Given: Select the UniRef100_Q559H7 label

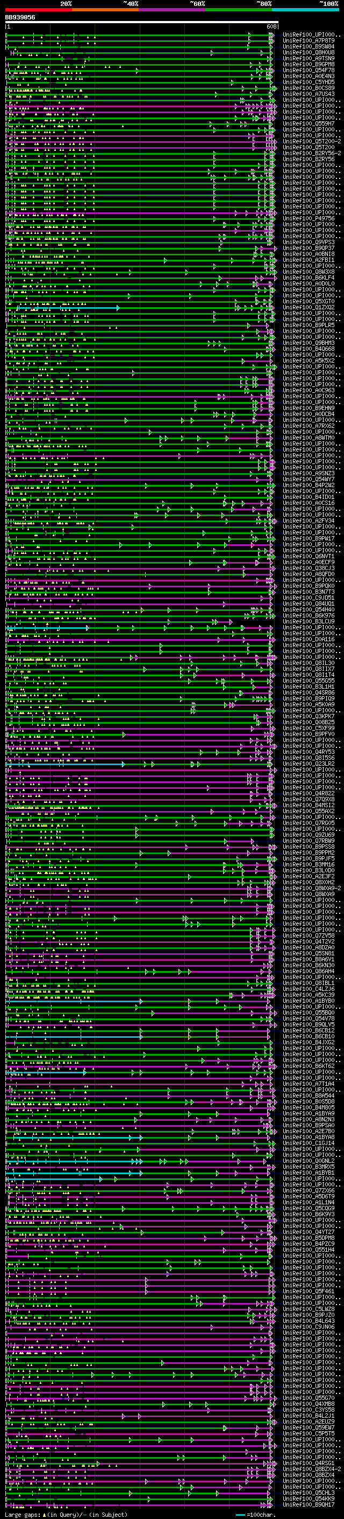Looking at the screenshot, I should click(x=309, y=124).
